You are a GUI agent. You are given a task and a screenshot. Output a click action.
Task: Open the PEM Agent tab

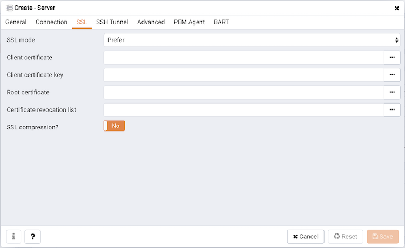coord(189,22)
